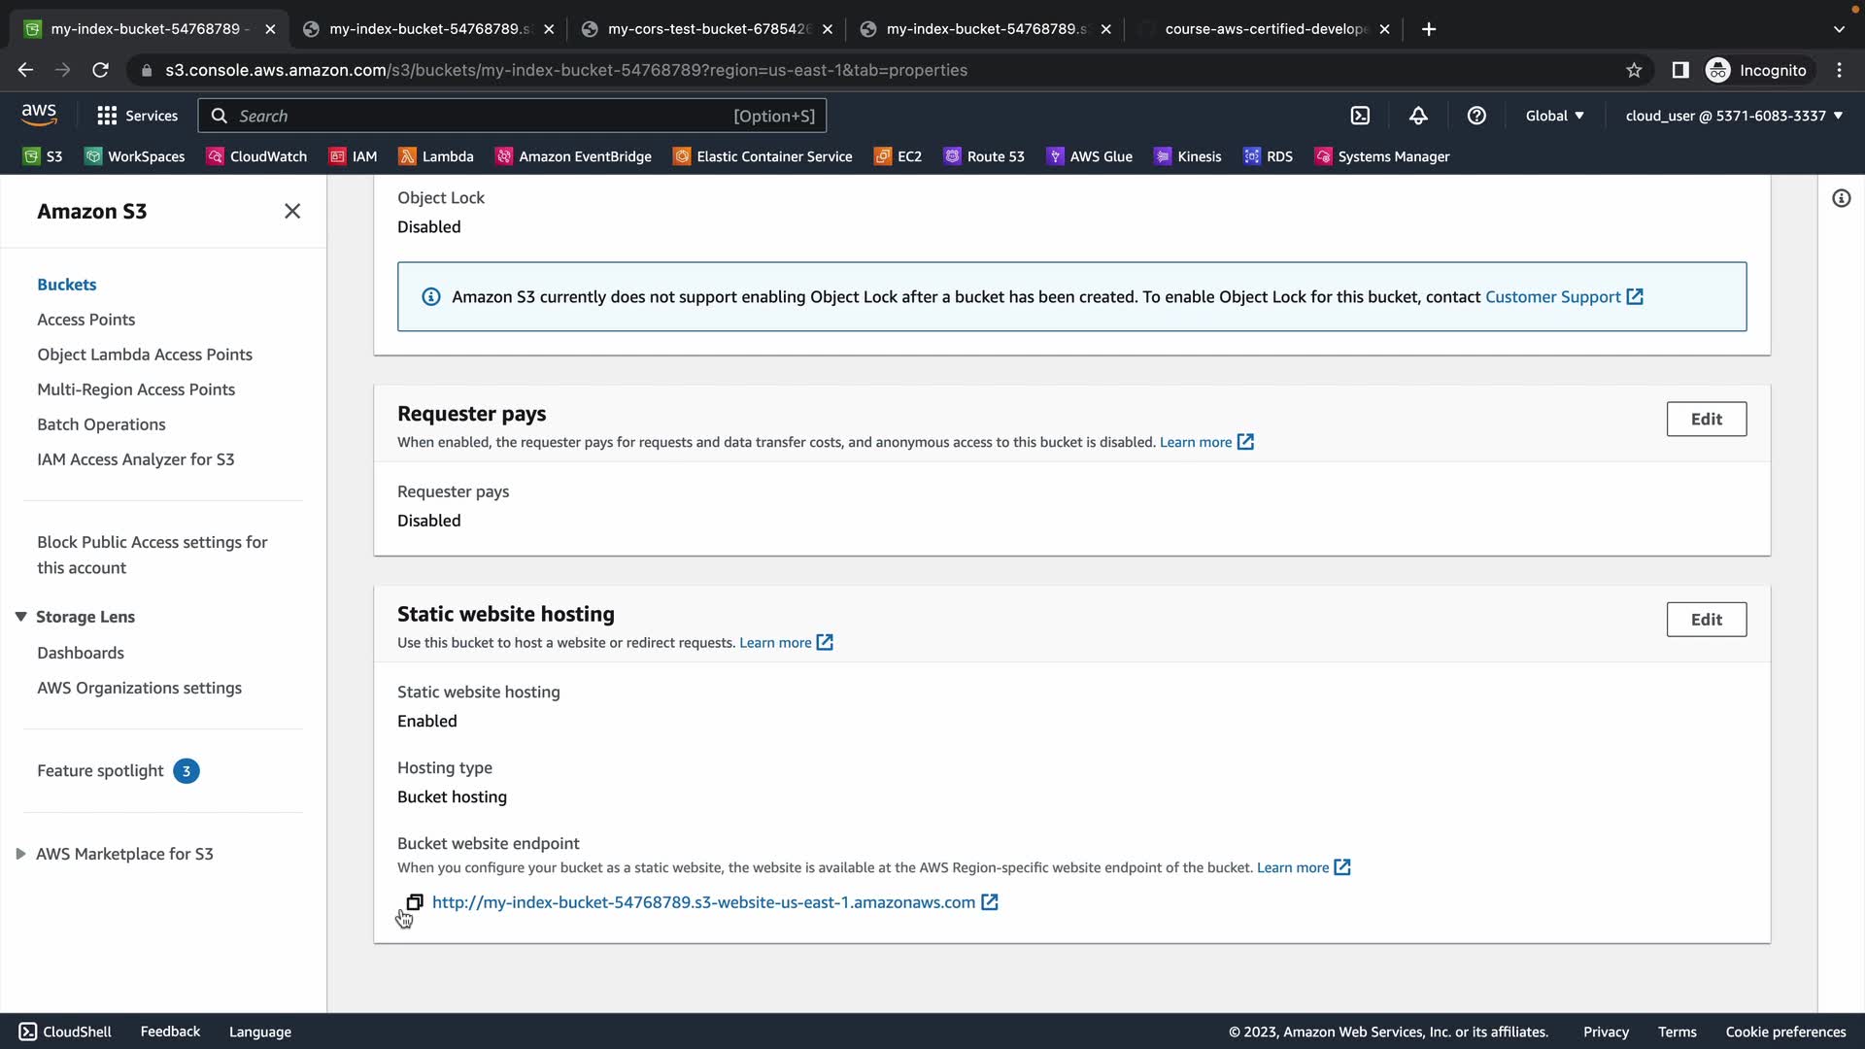Image resolution: width=1865 pixels, height=1049 pixels.
Task: Expand AWS Marketplace for S3 section
Action: [x=20, y=854]
